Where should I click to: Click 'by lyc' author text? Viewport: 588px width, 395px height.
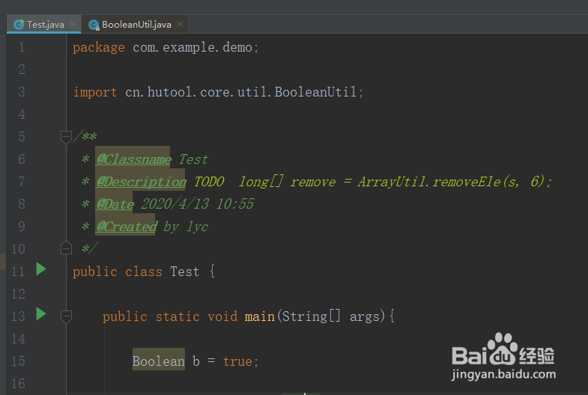[x=186, y=227]
